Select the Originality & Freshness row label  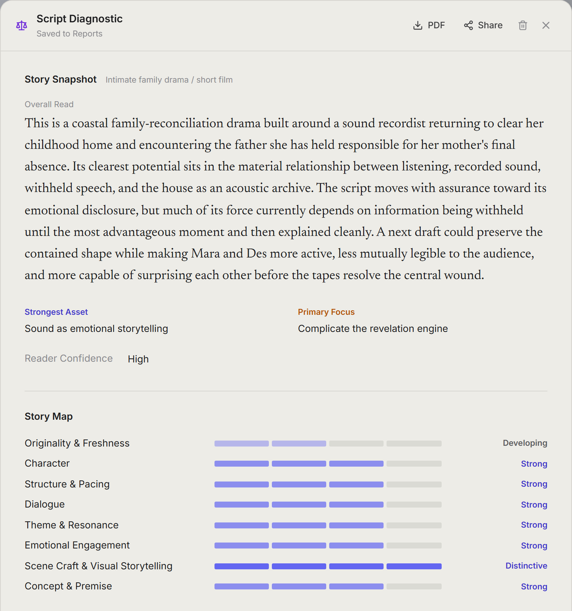77,443
